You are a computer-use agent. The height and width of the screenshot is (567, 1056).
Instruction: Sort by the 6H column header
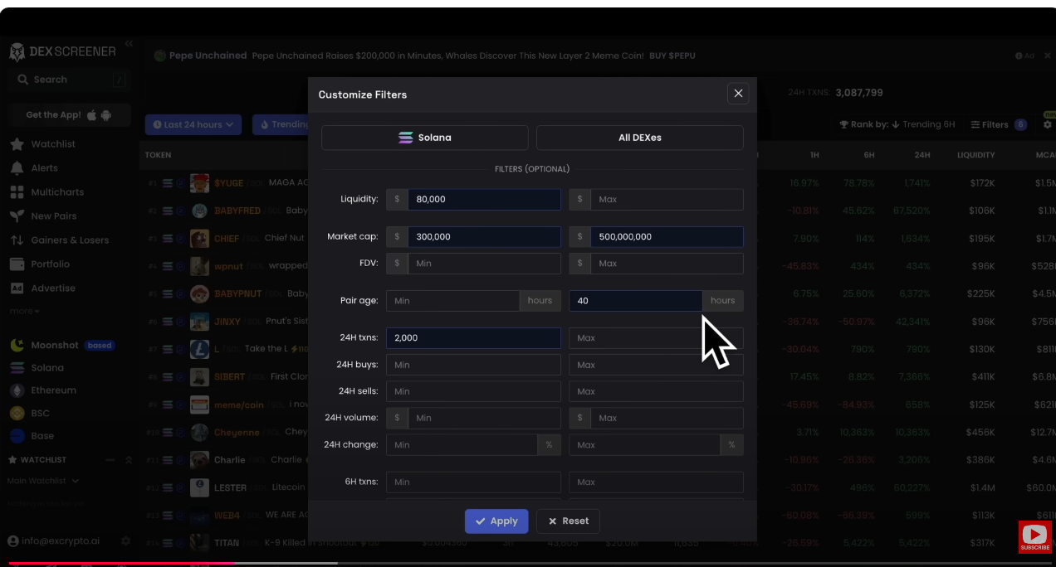(x=868, y=155)
